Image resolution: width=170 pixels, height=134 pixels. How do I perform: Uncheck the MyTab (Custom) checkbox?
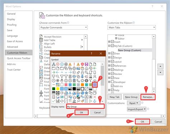[x=112, y=46]
